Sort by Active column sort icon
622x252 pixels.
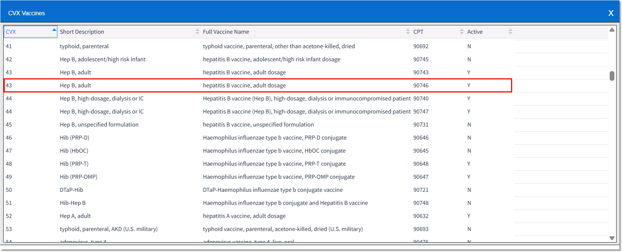tap(510, 32)
